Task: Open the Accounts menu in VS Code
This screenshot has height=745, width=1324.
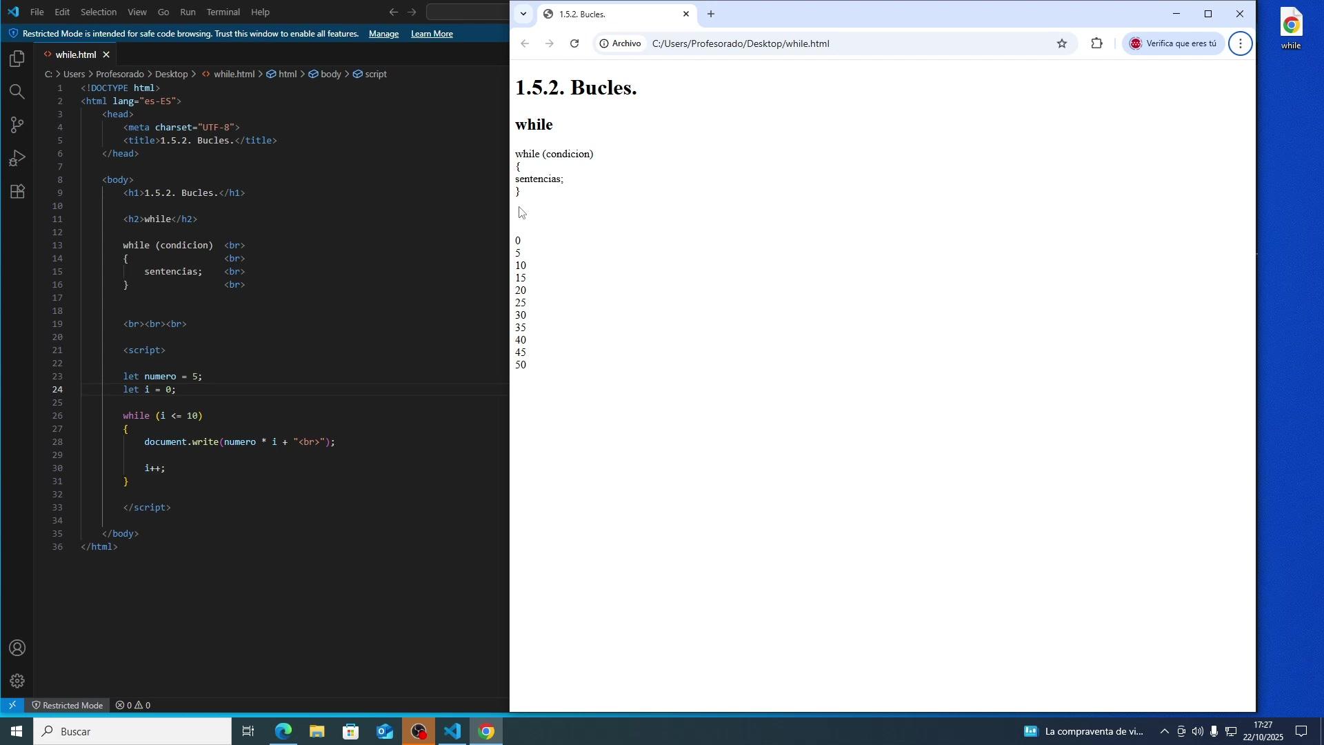Action: (17, 648)
